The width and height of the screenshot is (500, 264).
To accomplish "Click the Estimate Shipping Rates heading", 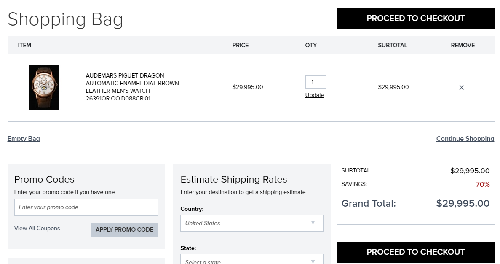I will pos(234,179).
